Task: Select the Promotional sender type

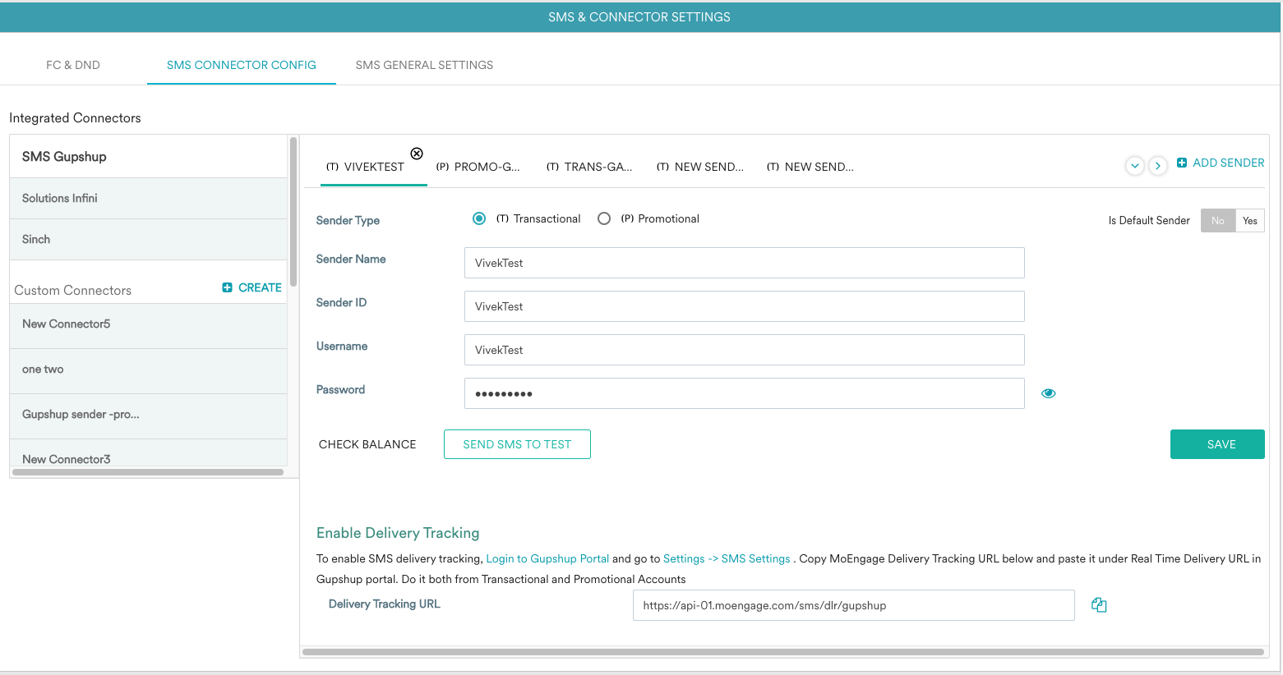Action: point(604,218)
